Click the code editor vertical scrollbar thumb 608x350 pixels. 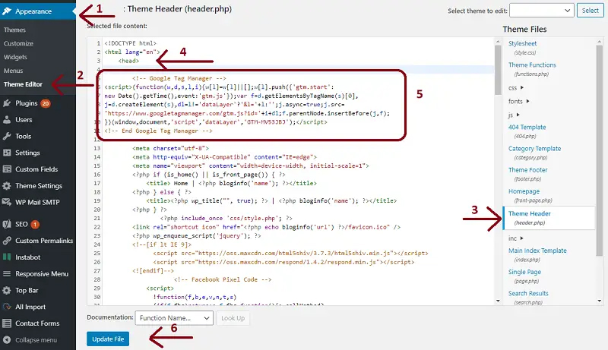[498, 70]
